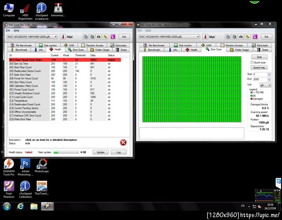Screen dimensions: 282x220
Task: Open HDD Regenerator desktop shortcut
Action: (x=25, y=12)
